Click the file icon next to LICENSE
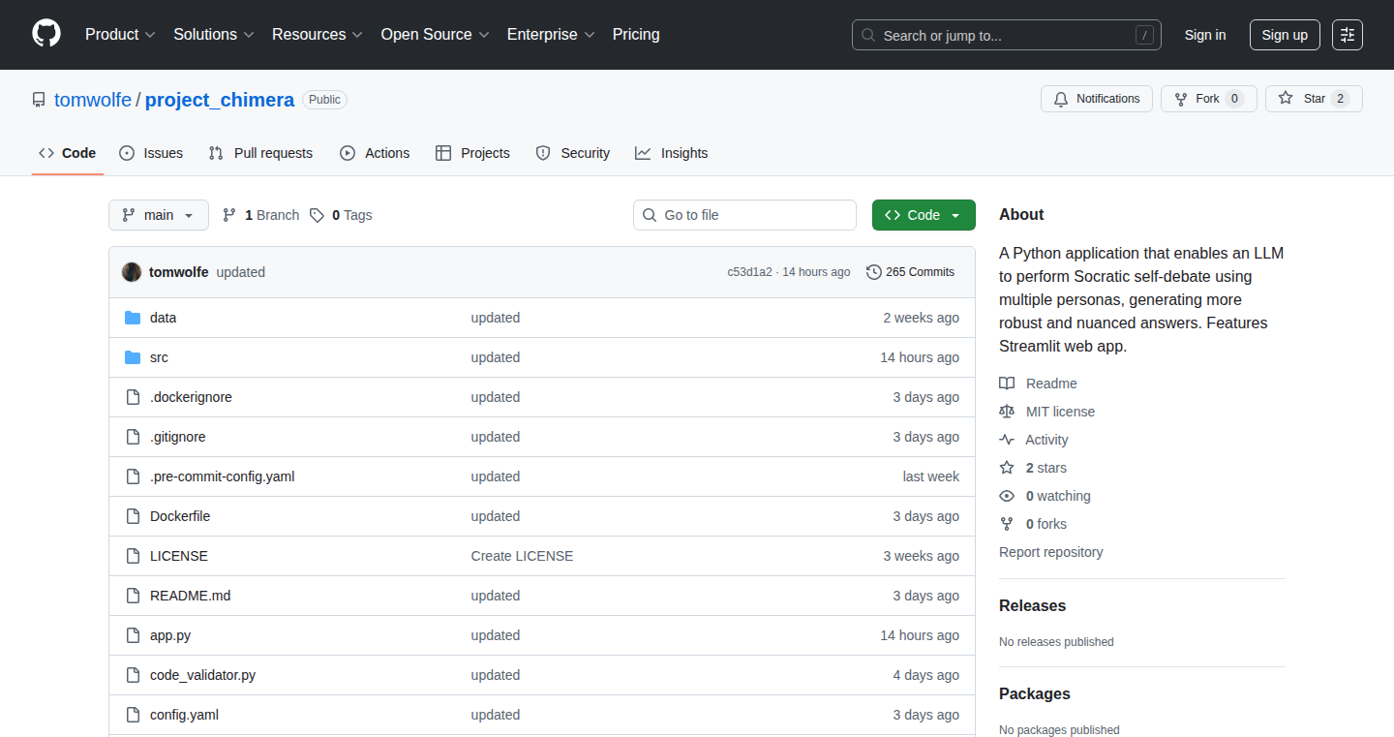This screenshot has height=737, width=1394. pos(133,556)
